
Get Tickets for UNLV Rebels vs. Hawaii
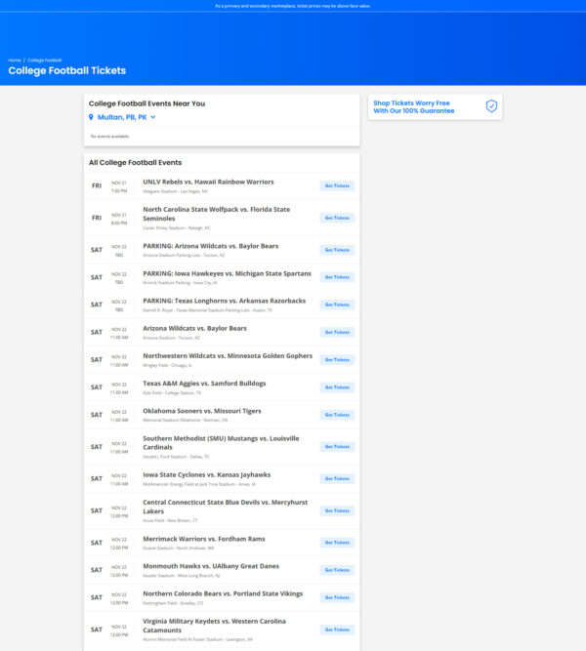pos(337,185)
